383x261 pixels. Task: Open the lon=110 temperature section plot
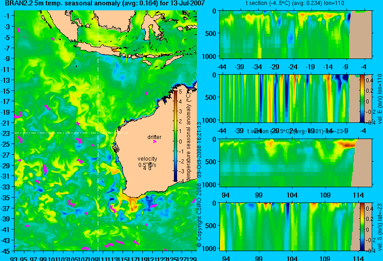coord(296,34)
